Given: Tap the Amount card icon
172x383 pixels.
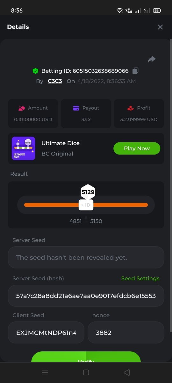Looking at the screenshot, I should click(x=22, y=108).
